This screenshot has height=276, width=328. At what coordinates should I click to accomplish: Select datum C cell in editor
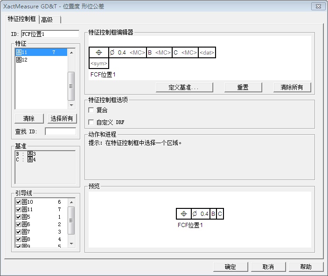click(x=176, y=53)
